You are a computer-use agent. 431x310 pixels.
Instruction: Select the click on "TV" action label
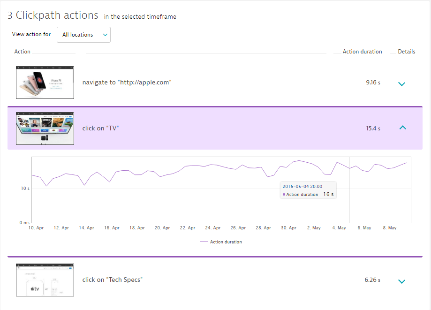pyautogui.click(x=101, y=129)
